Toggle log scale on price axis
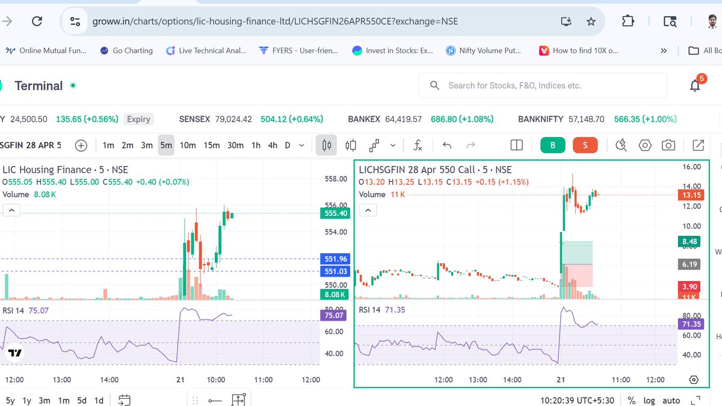 pyautogui.click(x=649, y=401)
